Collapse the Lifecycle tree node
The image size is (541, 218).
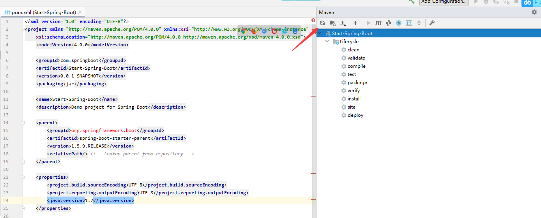point(327,42)
